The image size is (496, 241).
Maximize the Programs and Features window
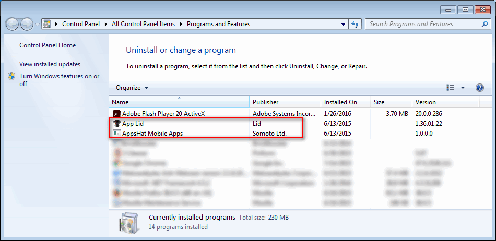(465, 10)
